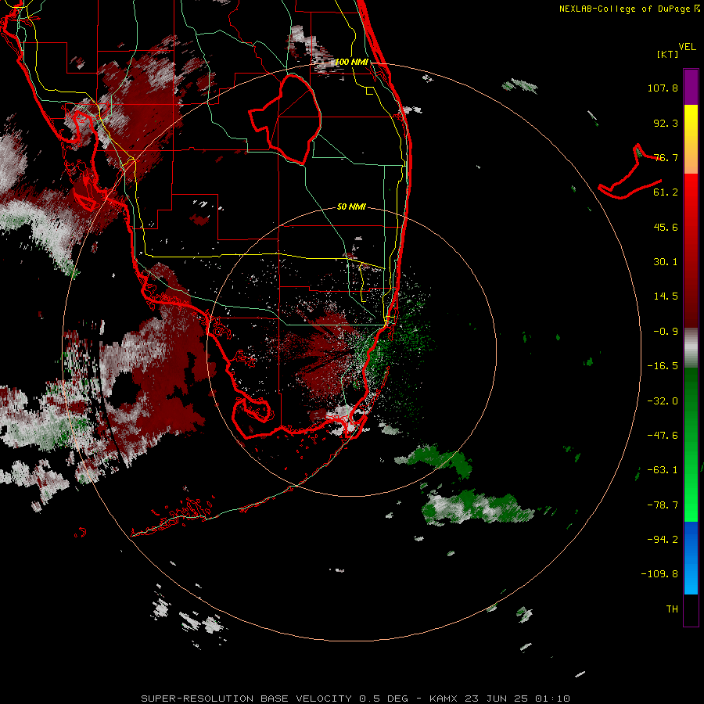Click the Super-Resolution Base Velocity caption

coord(355,699)
